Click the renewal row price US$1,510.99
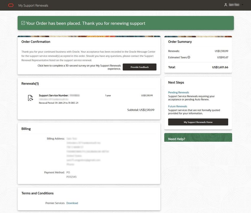 (x=147, y=95)
